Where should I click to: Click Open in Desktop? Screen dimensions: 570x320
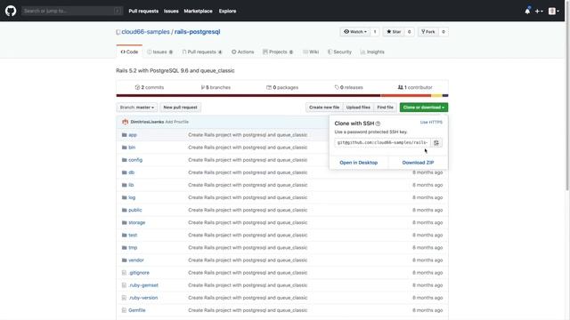(x=358, y=163)
